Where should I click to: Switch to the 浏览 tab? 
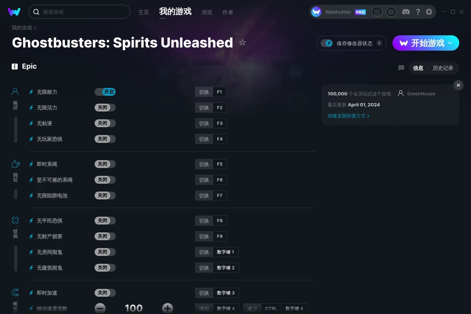tap(207, 12)
